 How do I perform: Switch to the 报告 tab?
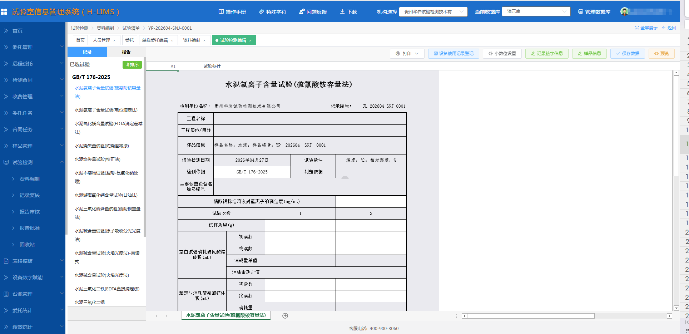pos(126,52)
